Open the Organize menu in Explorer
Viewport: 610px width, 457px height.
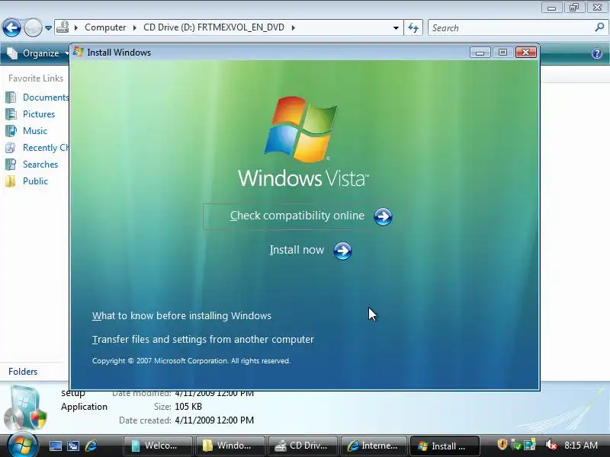pyautogui.click(x=37, y=53)
